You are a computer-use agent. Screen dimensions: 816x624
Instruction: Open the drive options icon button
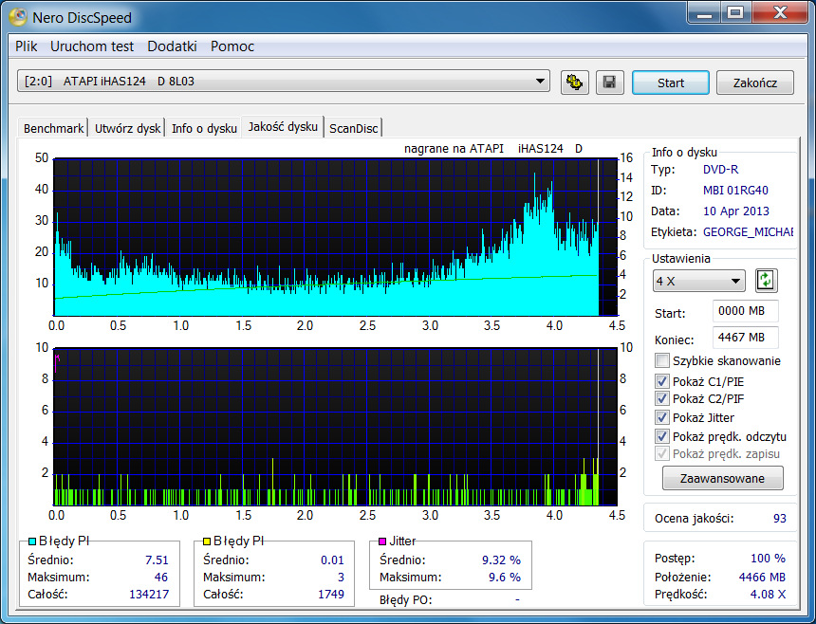coord(575,83)
